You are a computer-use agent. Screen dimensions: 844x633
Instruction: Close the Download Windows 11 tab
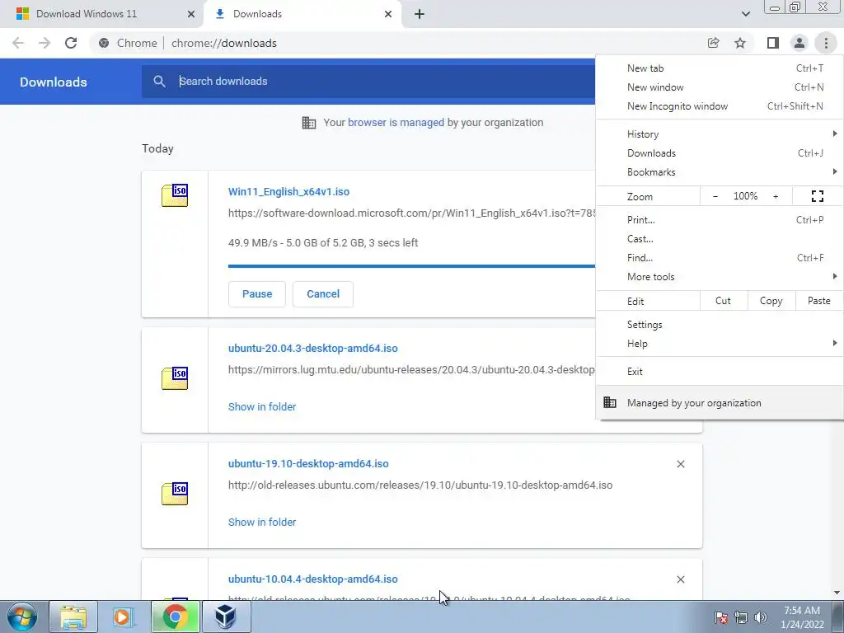pos(190,14)
